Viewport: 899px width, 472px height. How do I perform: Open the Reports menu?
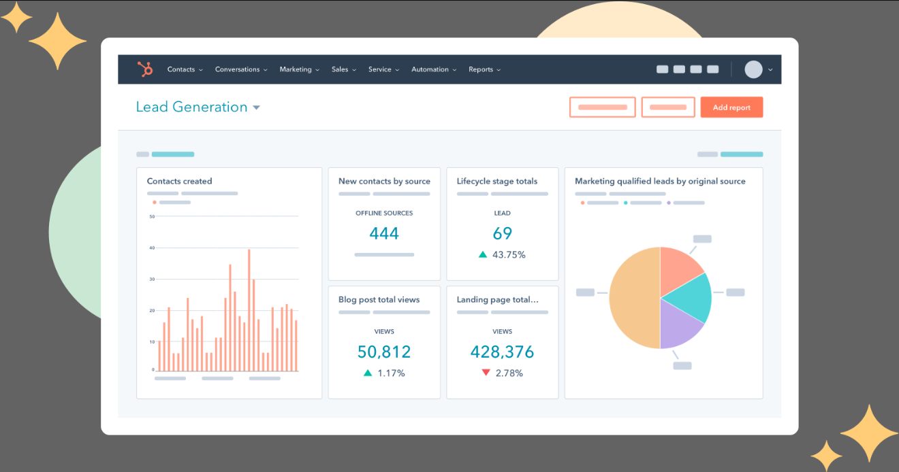tap(484, 69)
